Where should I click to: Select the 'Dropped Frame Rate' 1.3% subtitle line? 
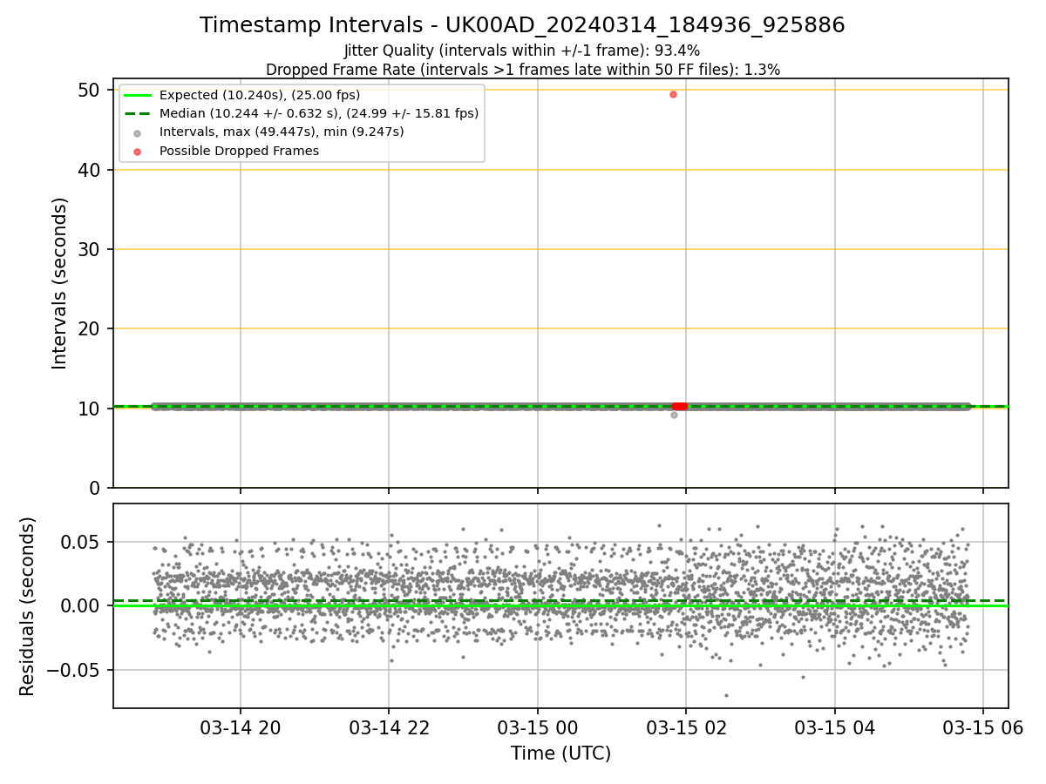pos(522,69)
